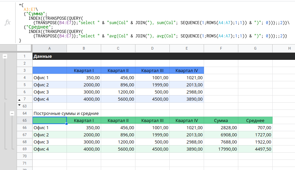Click the fill handle of selected cell A65
The height and width of the screenshot is (170, 295).
coord(67,124)
